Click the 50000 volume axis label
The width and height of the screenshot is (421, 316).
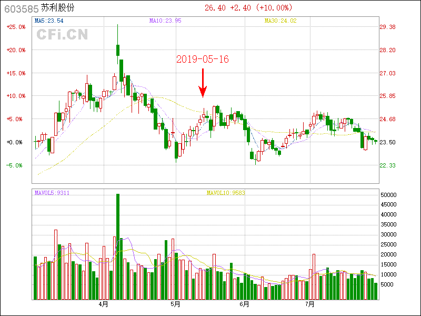388,195
